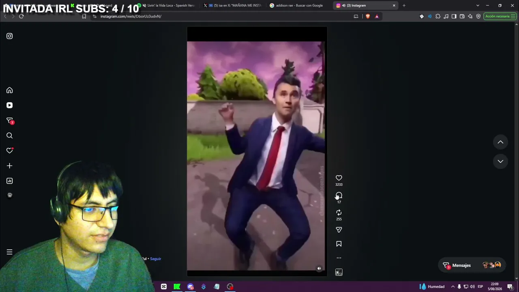This screenshot has height=292, width=519.
Task: Like the reel with the heart icon
Action: [x=339, y=178]
